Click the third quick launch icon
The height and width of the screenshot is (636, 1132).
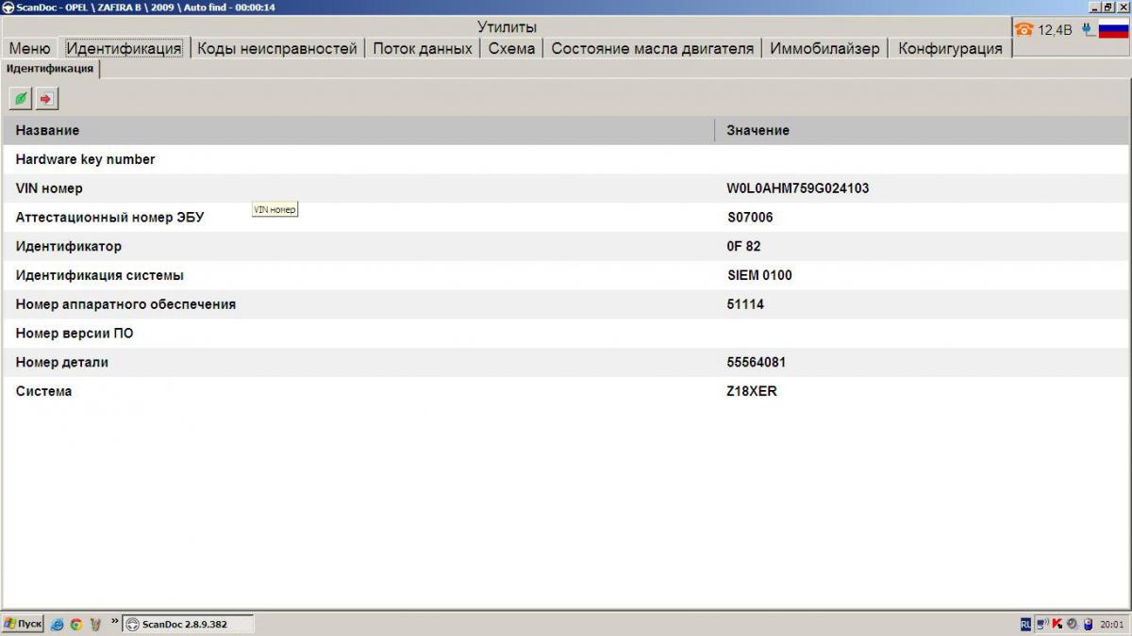tap(94, 624)
